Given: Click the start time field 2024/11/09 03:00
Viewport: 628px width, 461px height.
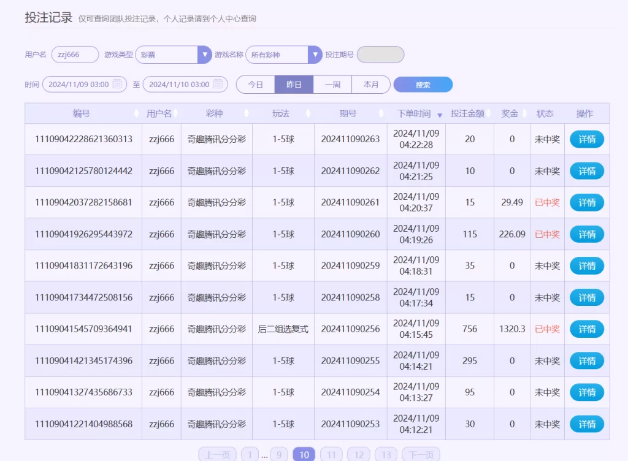Looking at the screenshot, I should pyautogui.click(x=85, y=84).
